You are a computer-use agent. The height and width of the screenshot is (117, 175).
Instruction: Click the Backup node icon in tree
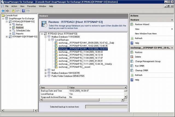[14, 25]
